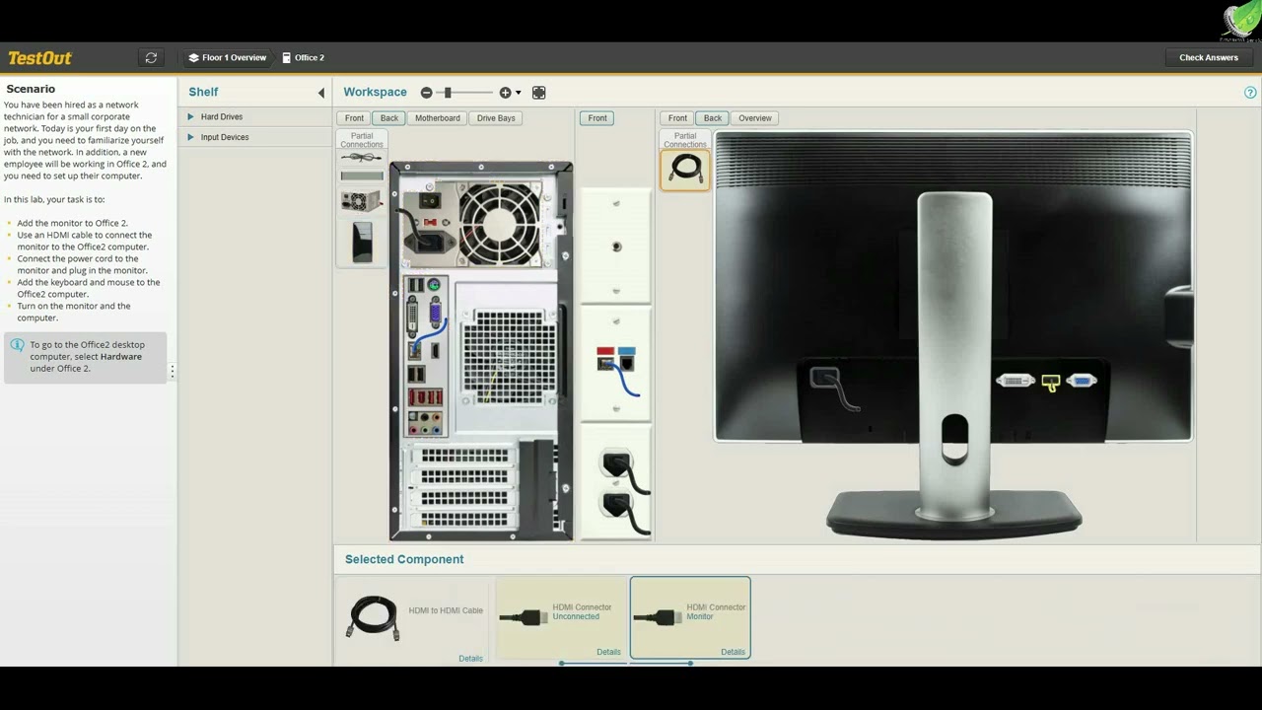Click the power supply rocker switch

(430, 200)
